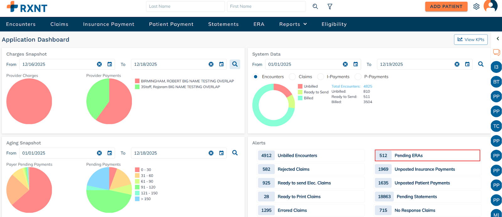The width and height of the screenshot is (502, 217).
Task: Select the I-Payments radio option
Action: click(x=321, y=77)
